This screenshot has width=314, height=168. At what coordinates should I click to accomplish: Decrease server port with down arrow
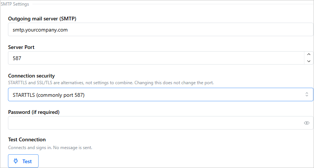[x=309, y=61]
